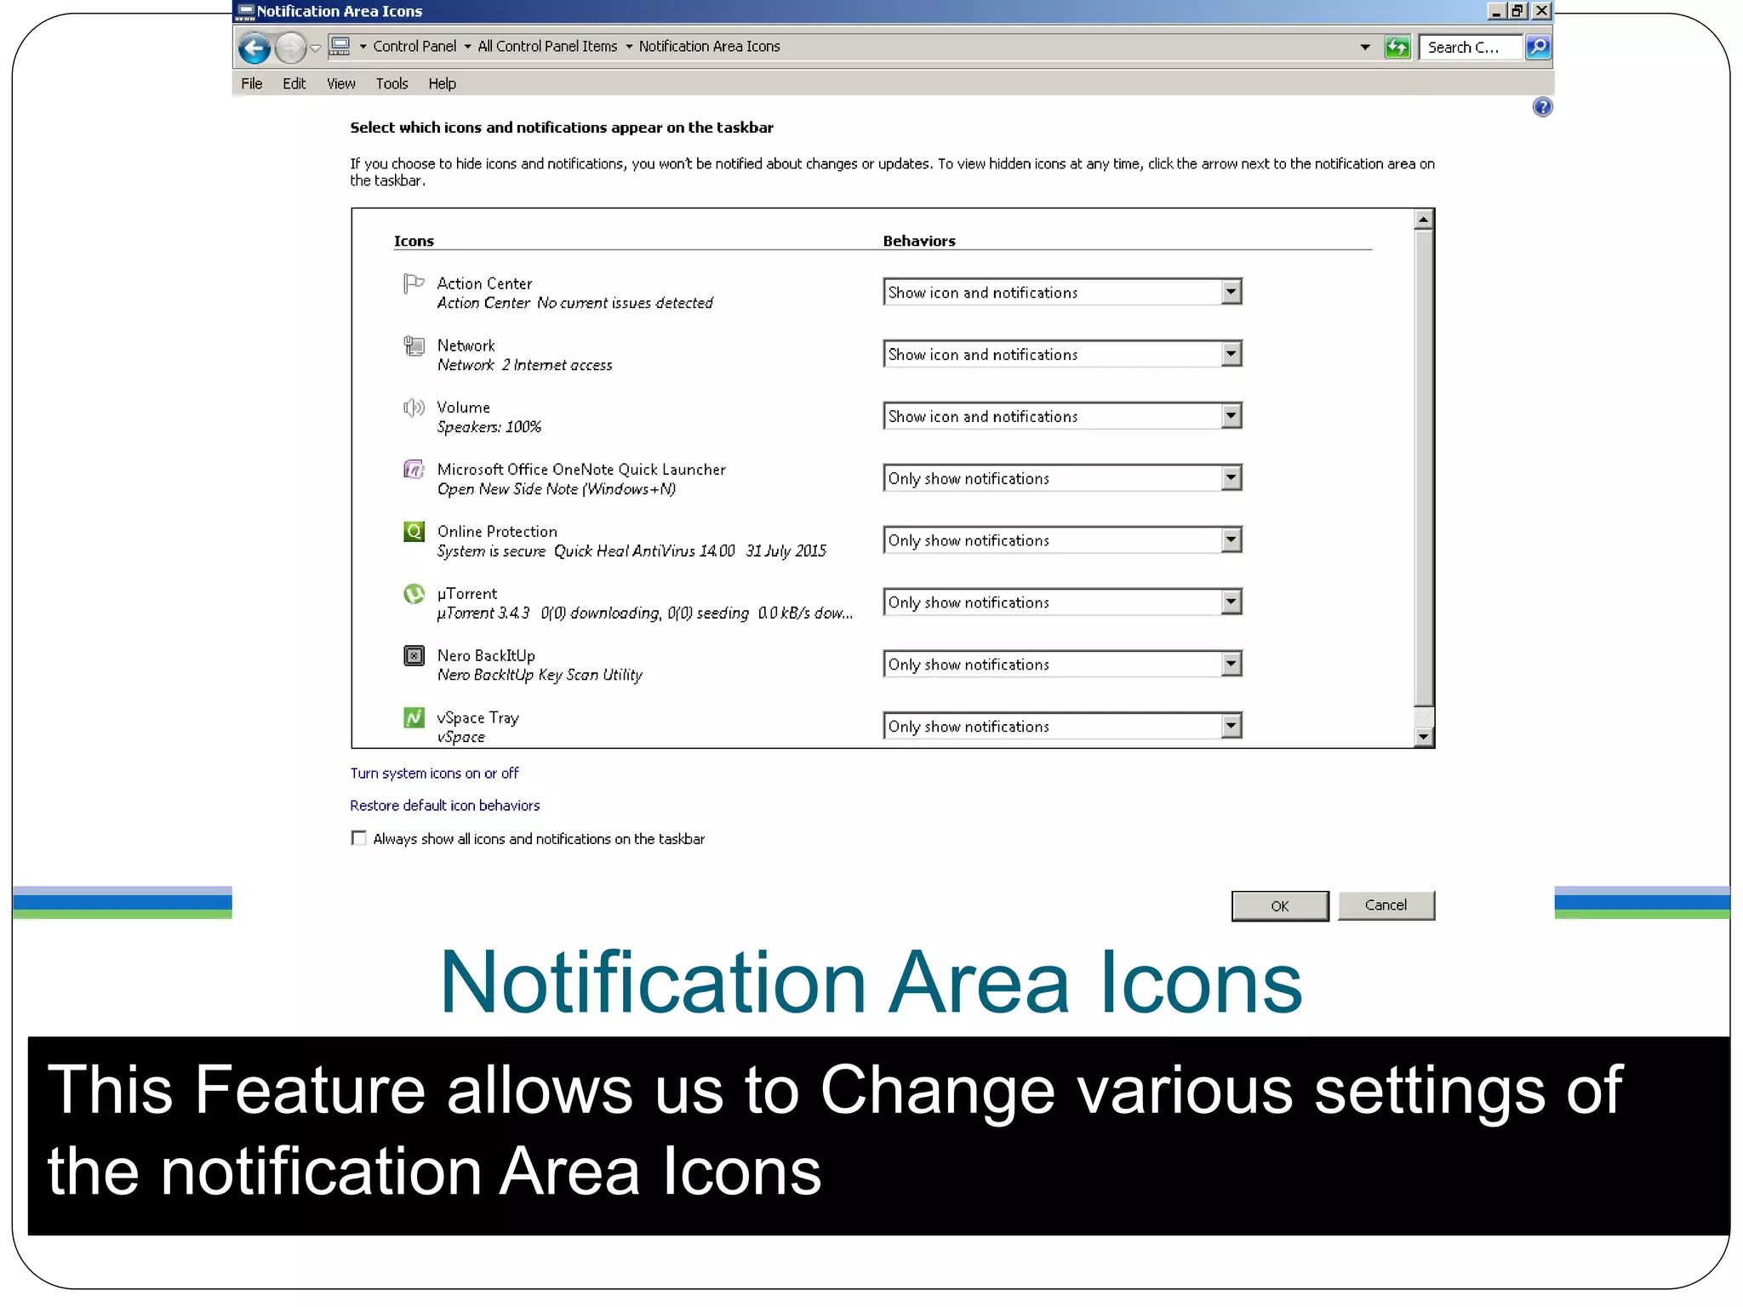Viewport: 1743px width, 1307px height.
Task: Click the Back navigation arrow button
Action: [x=254, y=48]
